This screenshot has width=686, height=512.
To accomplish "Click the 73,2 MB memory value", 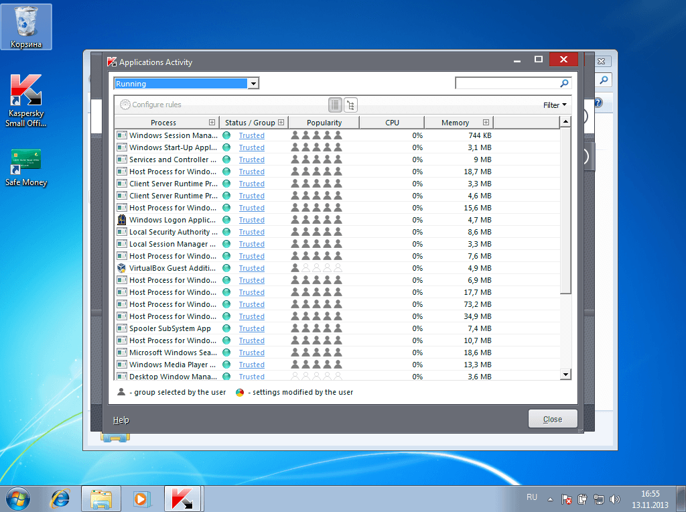I will (x=477, y=304).
